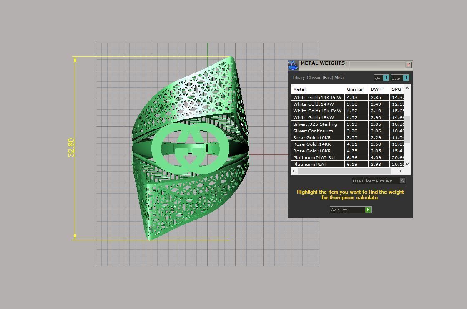Screen dimensions: 467x309
Task: Click the SPG column header
Action: (397, 89)
